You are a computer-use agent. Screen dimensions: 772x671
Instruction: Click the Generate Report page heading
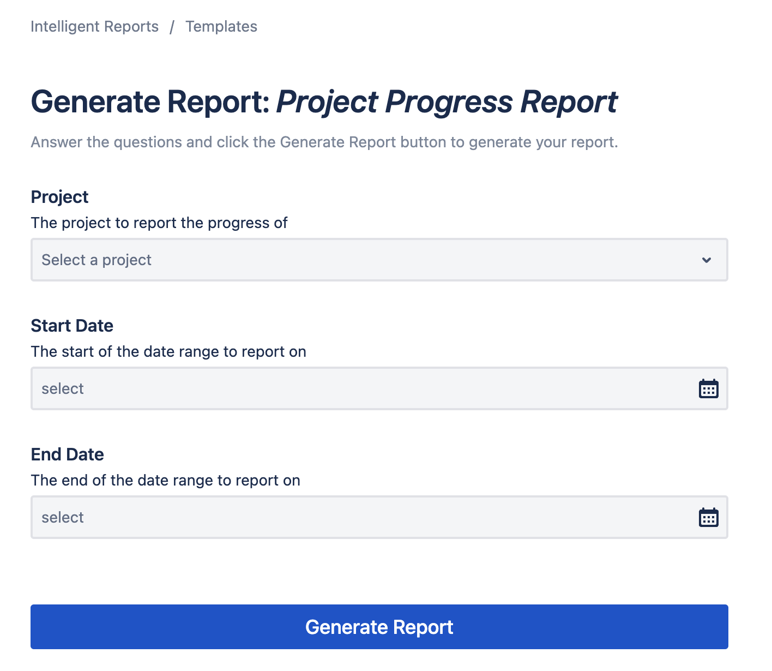pyautogui.click(x=324, y=101)
